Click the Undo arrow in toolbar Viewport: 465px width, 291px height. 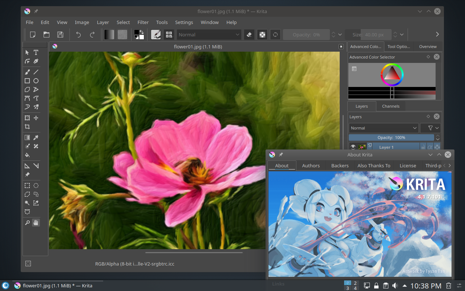[78, 35]
